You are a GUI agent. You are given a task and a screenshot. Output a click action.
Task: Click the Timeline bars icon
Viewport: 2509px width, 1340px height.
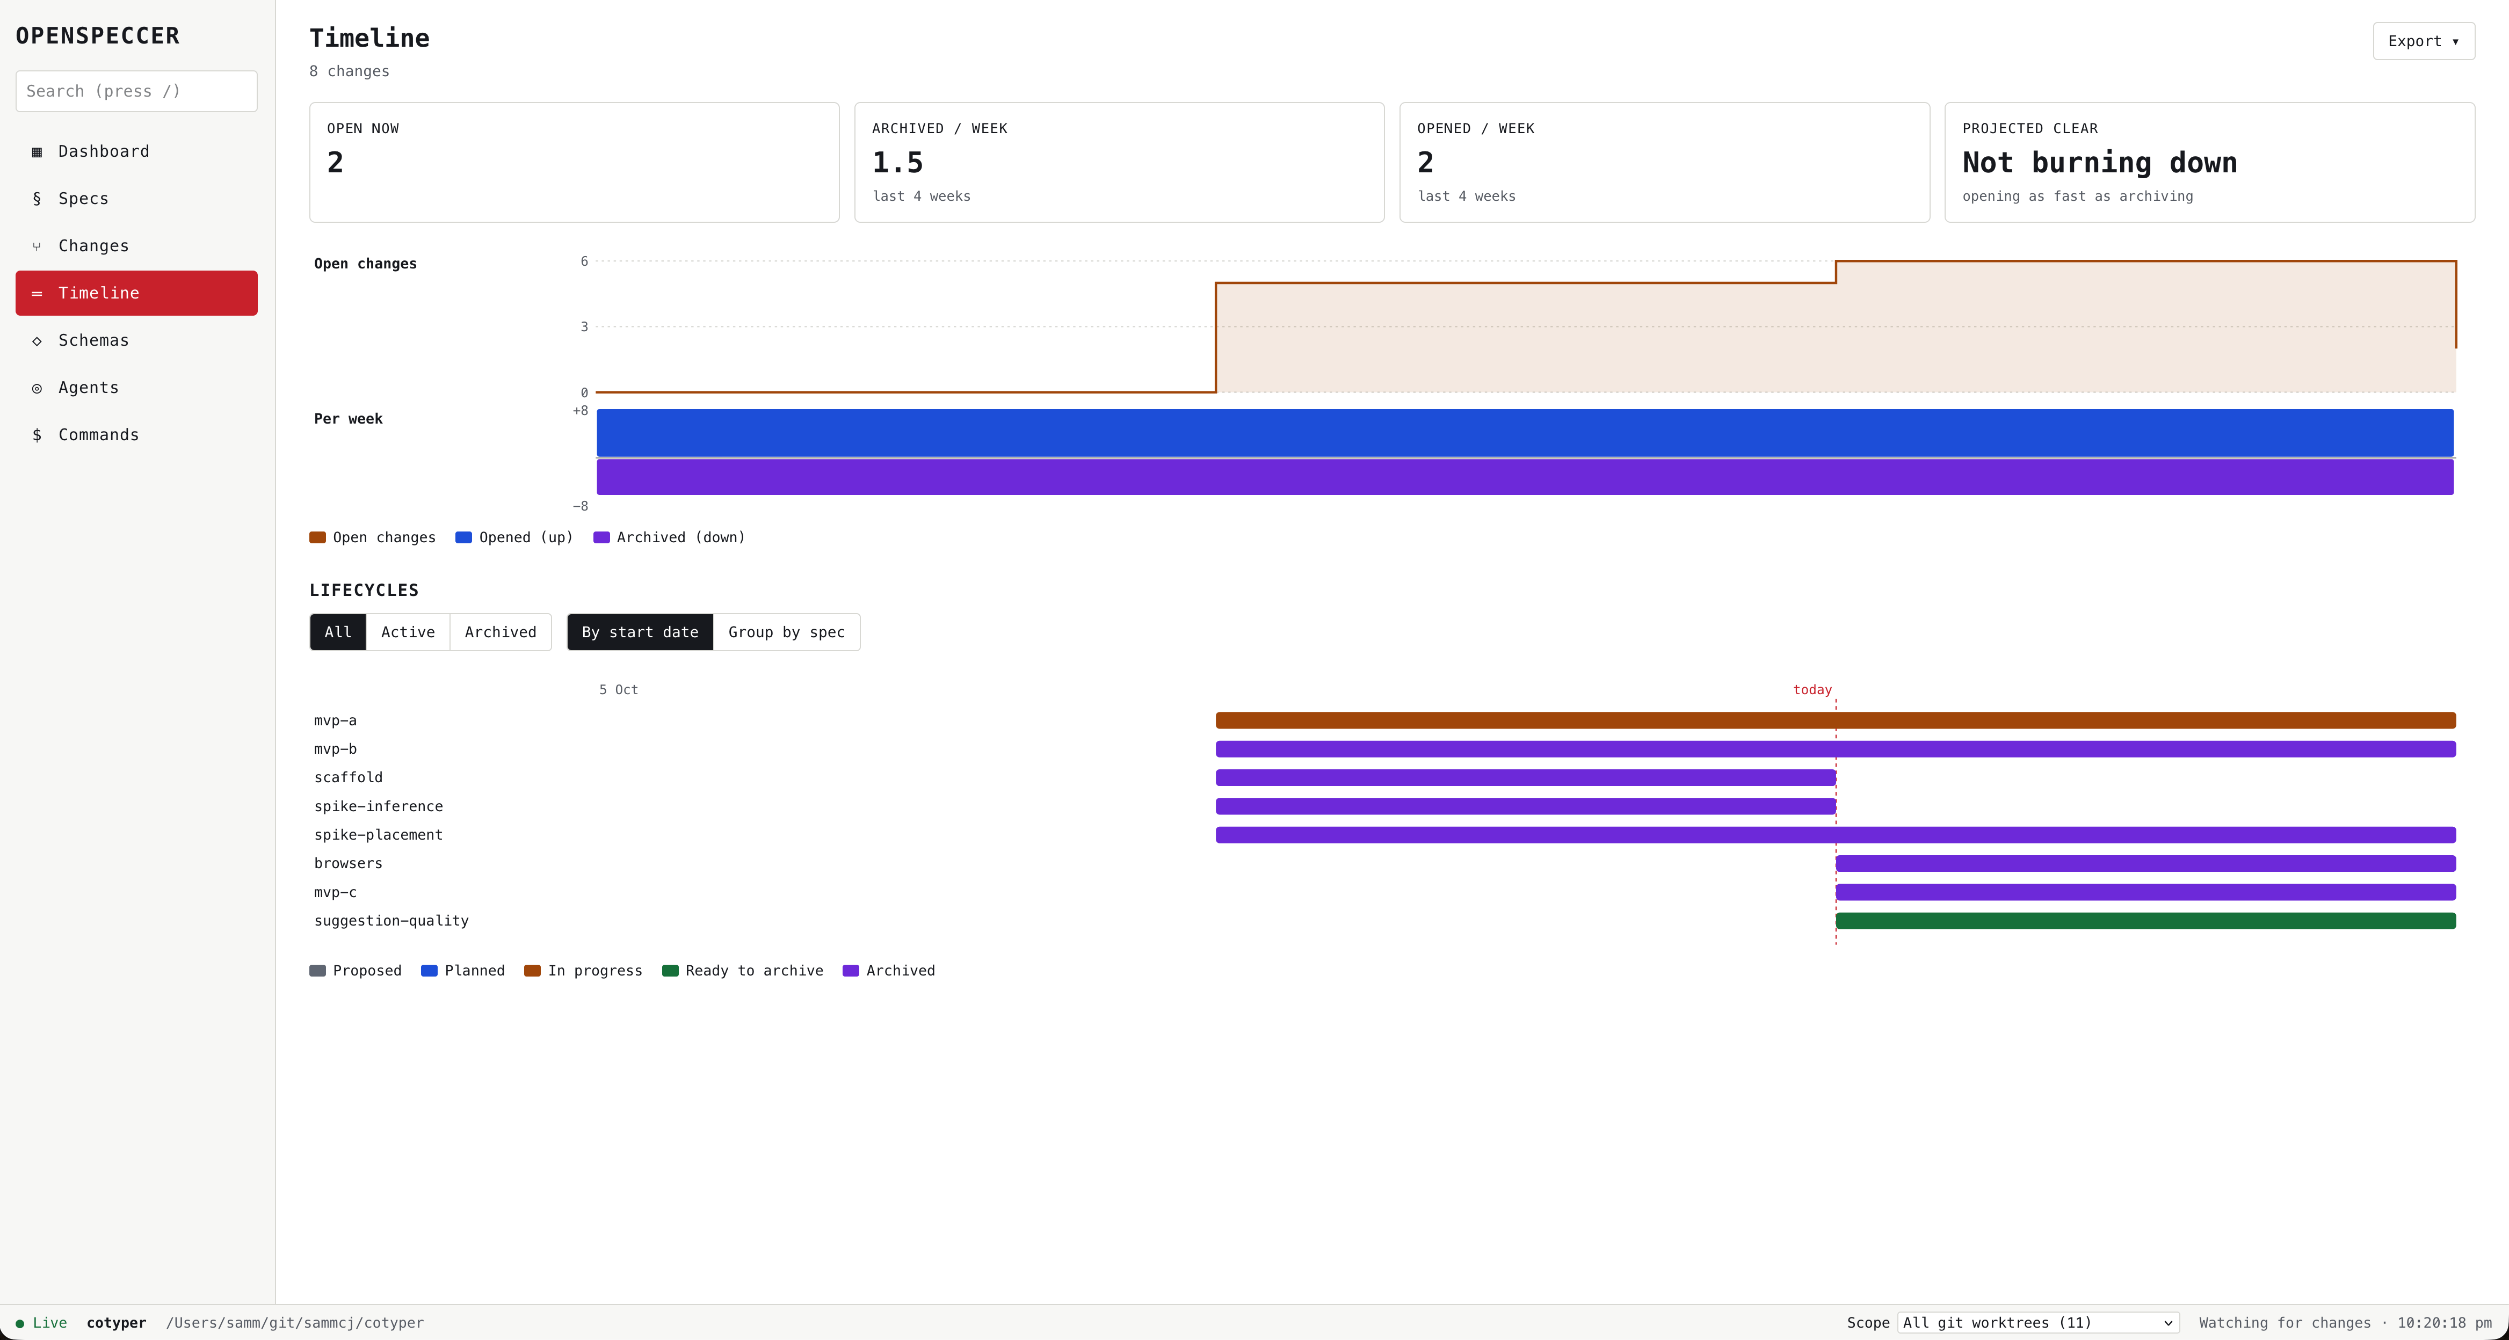37,293
